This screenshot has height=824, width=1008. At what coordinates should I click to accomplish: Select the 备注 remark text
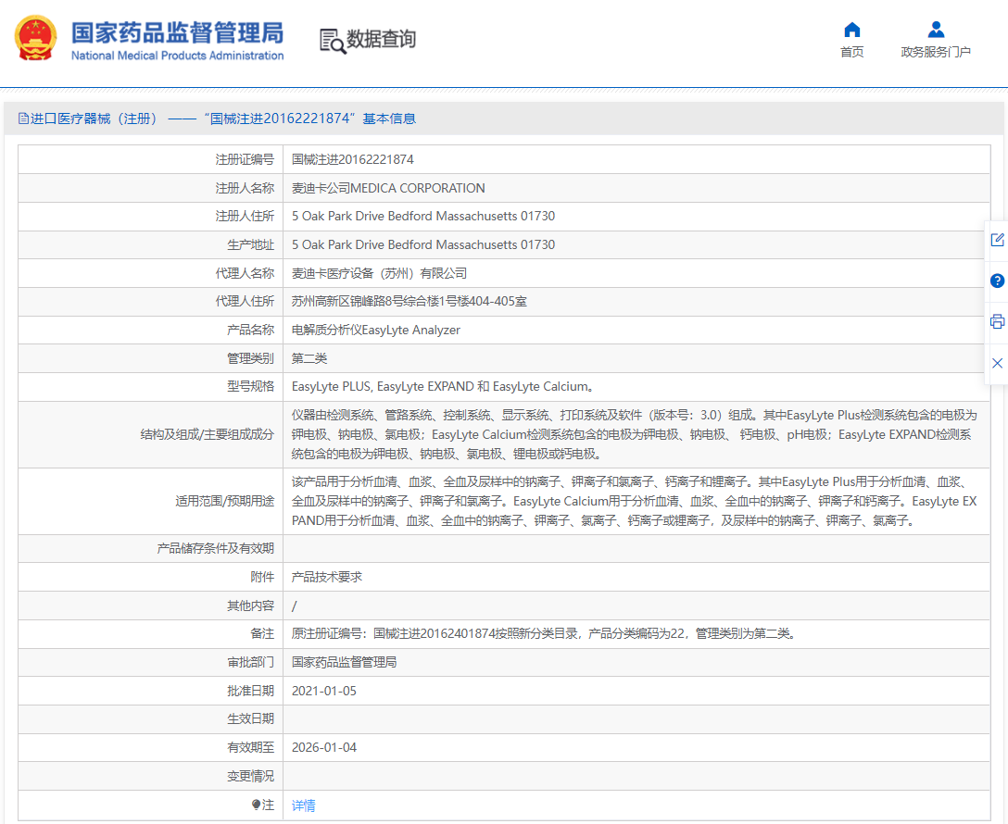[x=546, y=634]
